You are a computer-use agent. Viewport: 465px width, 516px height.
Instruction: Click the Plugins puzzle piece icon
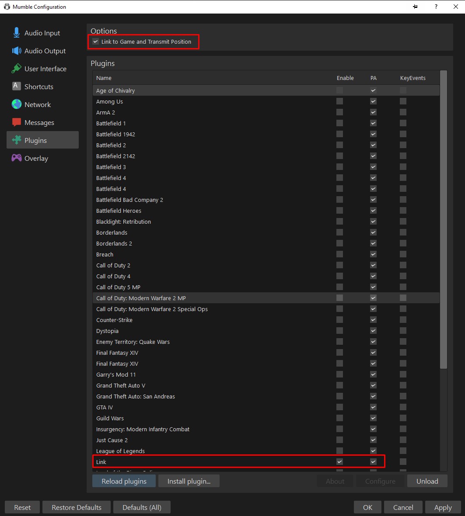click(17, 140)
